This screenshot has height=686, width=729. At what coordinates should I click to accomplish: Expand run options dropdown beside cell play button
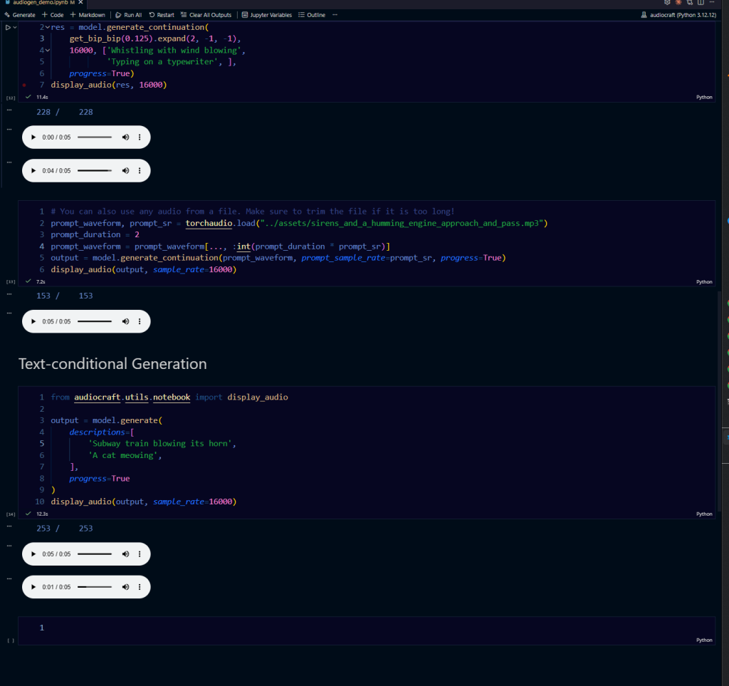[16, 27]
